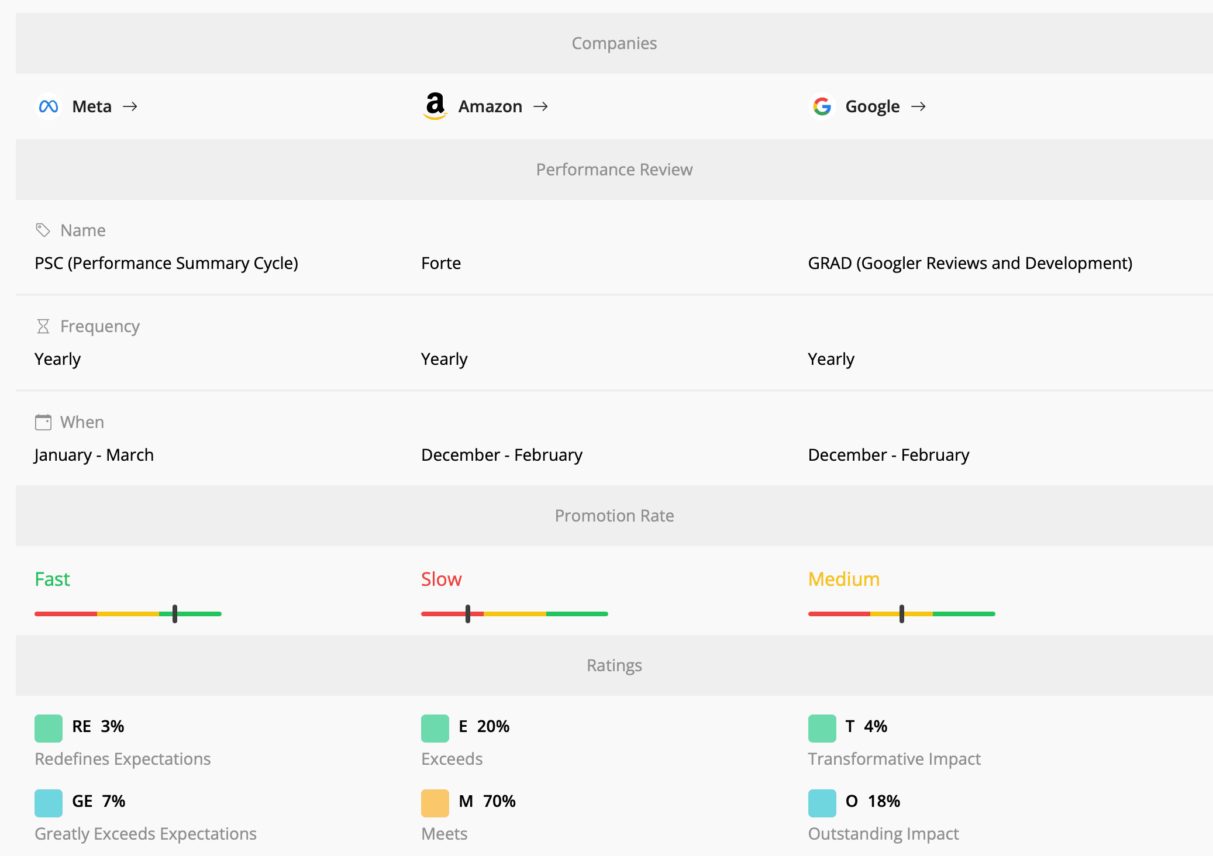Click arrow icon next to Google
The height and width of the screenshot is (856, 1213).
[x=918, y=106]
